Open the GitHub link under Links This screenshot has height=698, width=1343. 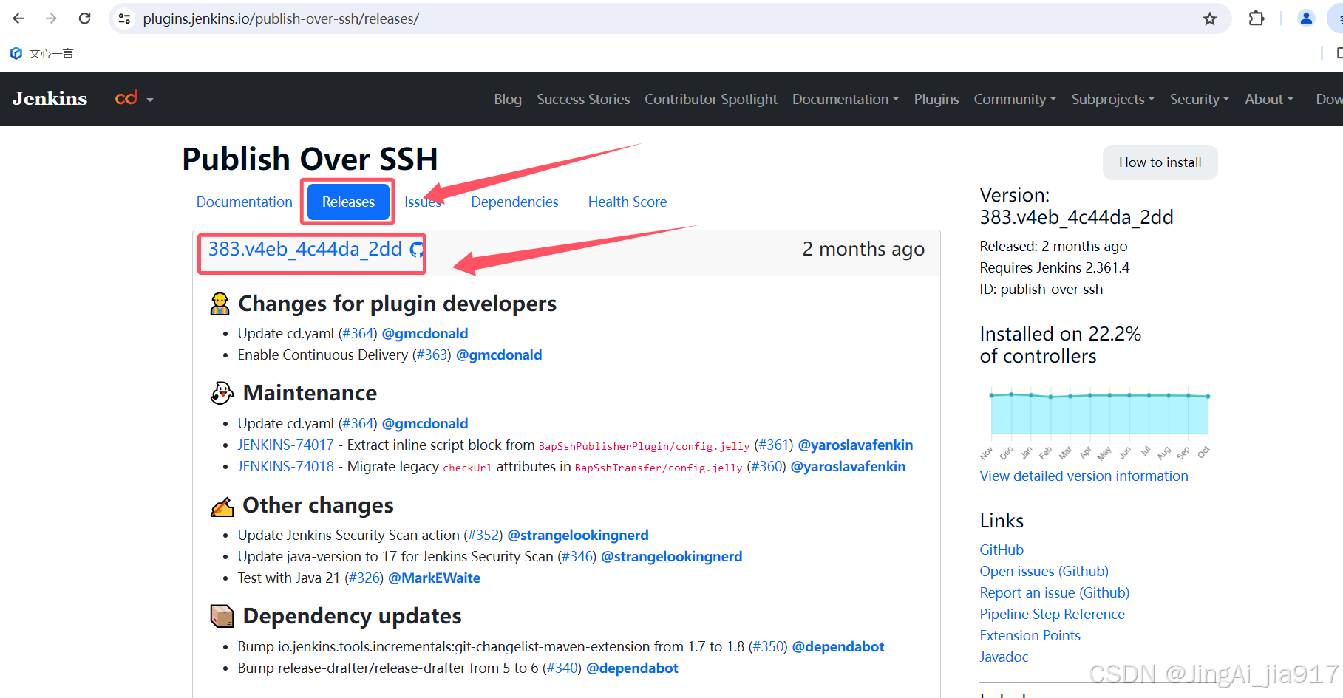[1002, 550]
